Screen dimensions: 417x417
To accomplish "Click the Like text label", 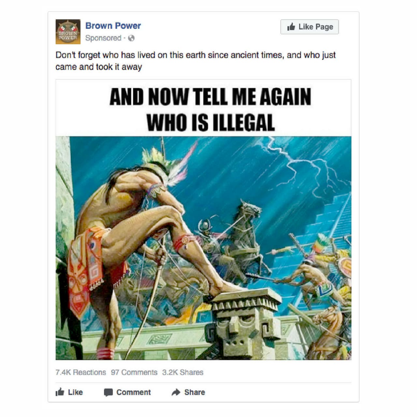I will point(75,392).
